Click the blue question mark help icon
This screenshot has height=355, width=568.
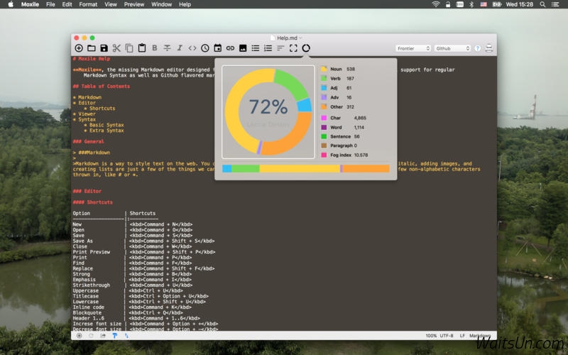477,48
